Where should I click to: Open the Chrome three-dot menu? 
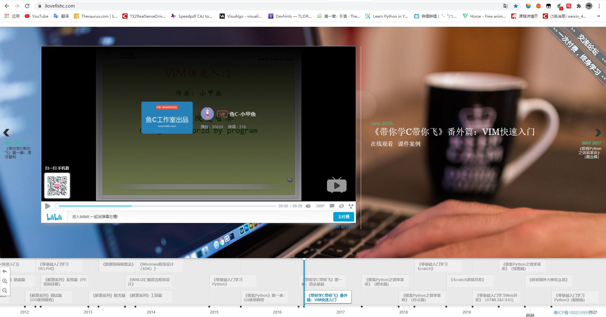(x=599, y=6)
